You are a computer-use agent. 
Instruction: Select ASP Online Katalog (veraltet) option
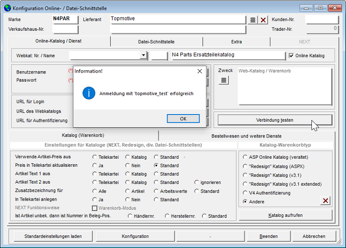(245, 157)
